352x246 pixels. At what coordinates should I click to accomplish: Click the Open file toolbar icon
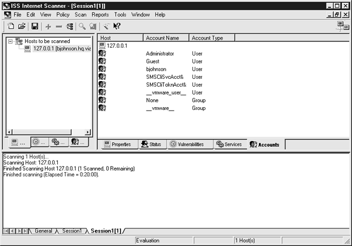pos(22,26)
